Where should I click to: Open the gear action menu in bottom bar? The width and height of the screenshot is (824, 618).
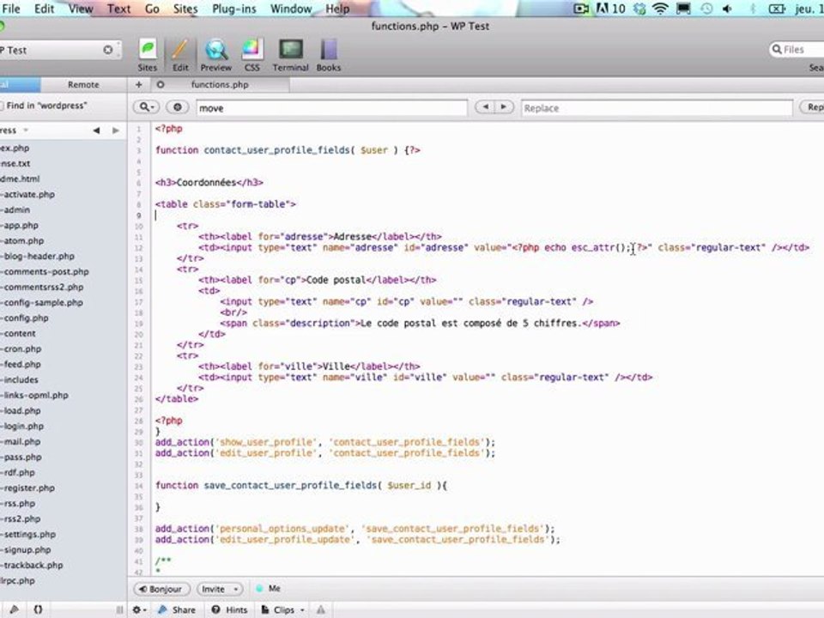pyautogui.click(x=139, y=609)
